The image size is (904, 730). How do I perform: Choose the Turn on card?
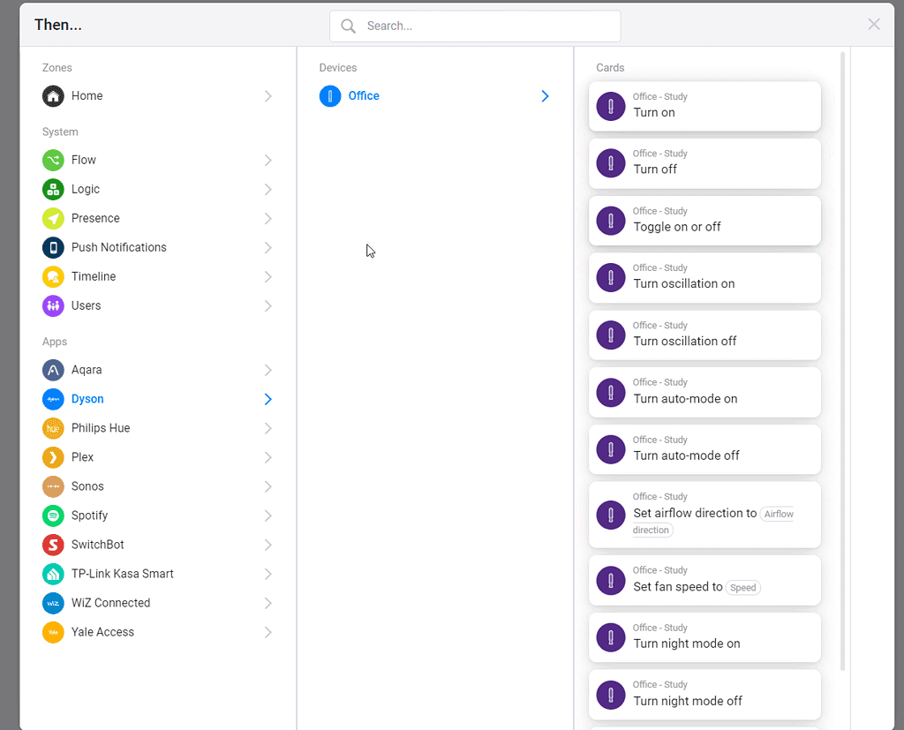click(704, 106)
